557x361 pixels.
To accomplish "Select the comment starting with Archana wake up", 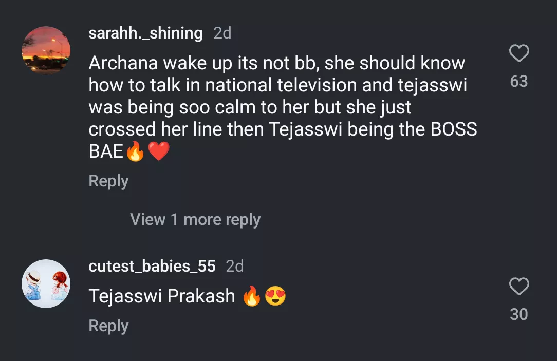I will pos(277,97).
